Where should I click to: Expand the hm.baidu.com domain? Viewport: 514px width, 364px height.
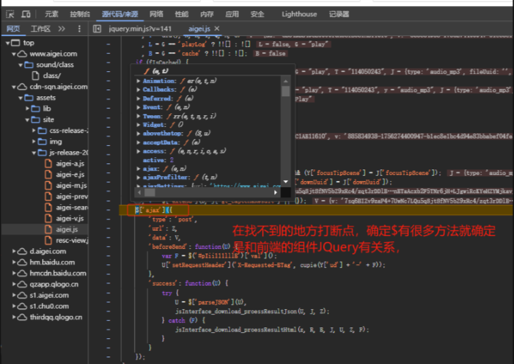[14, 262]
